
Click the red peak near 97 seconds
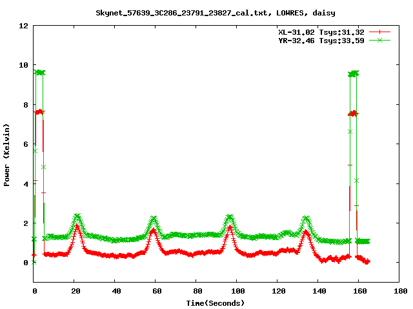[230, 227]
